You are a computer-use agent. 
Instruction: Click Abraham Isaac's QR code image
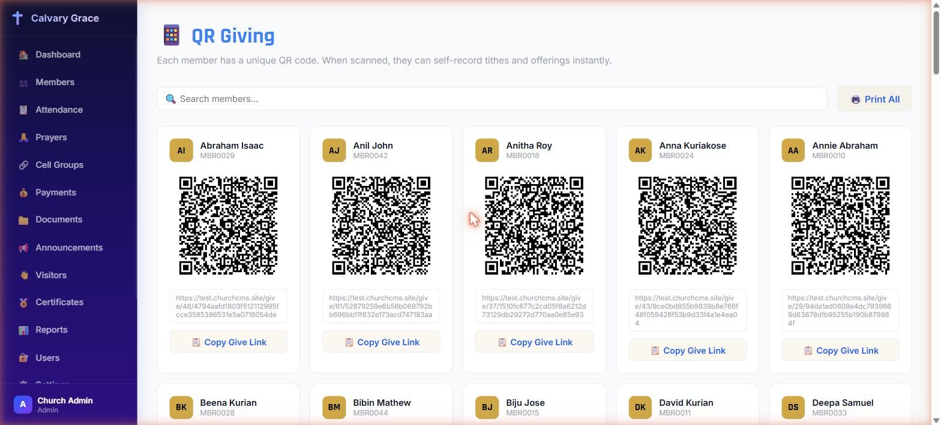228,225
